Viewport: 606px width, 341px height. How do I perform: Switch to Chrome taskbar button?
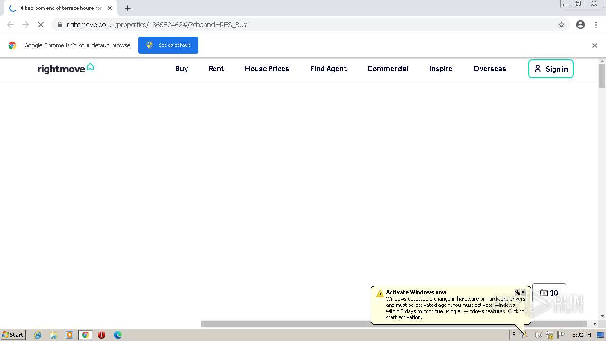pos(86,335)
